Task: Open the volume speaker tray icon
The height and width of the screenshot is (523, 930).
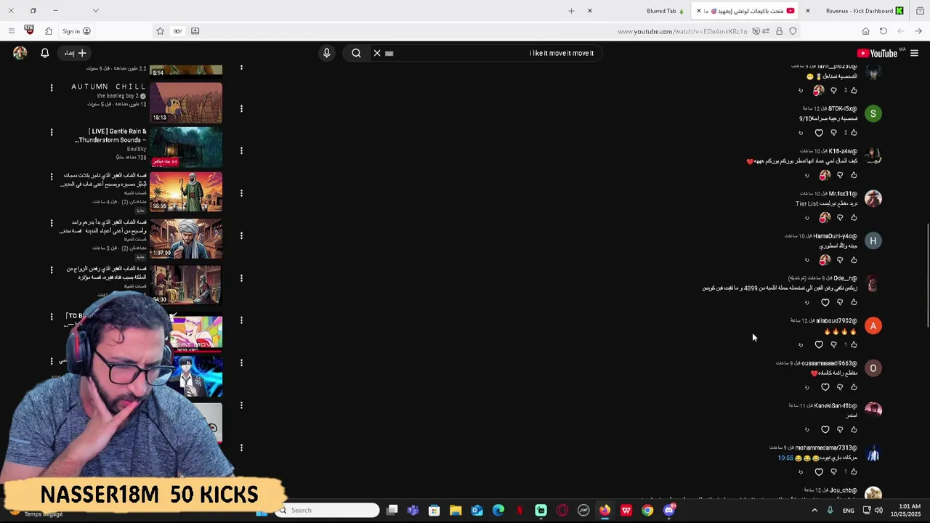Action: click(878, 511)
